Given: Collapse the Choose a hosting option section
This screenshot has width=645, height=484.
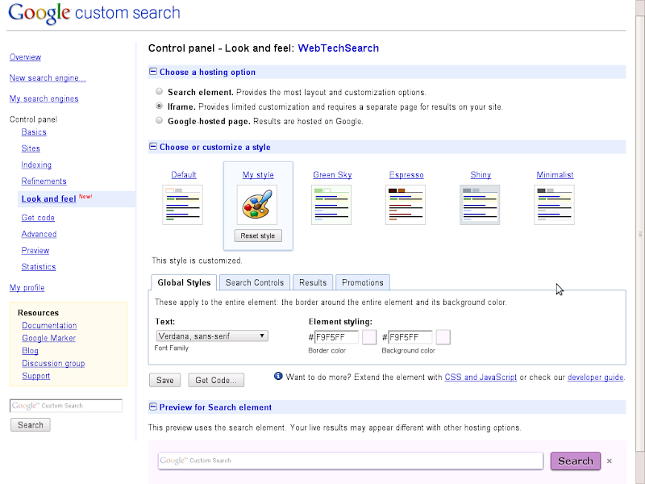Looking at the screenshot, I should pyautogui.click(x=153, y=72).
